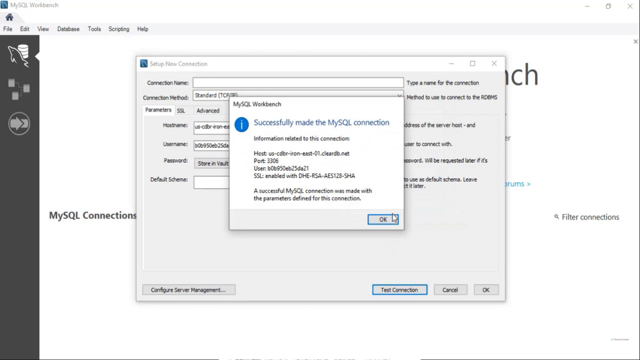
Task: Open the Edit menu
Action: pyautogui.click(x=25, y=29)
